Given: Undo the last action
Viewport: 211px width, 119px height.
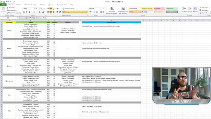Looking at the screenshot, I should click(x=7, y=2).
